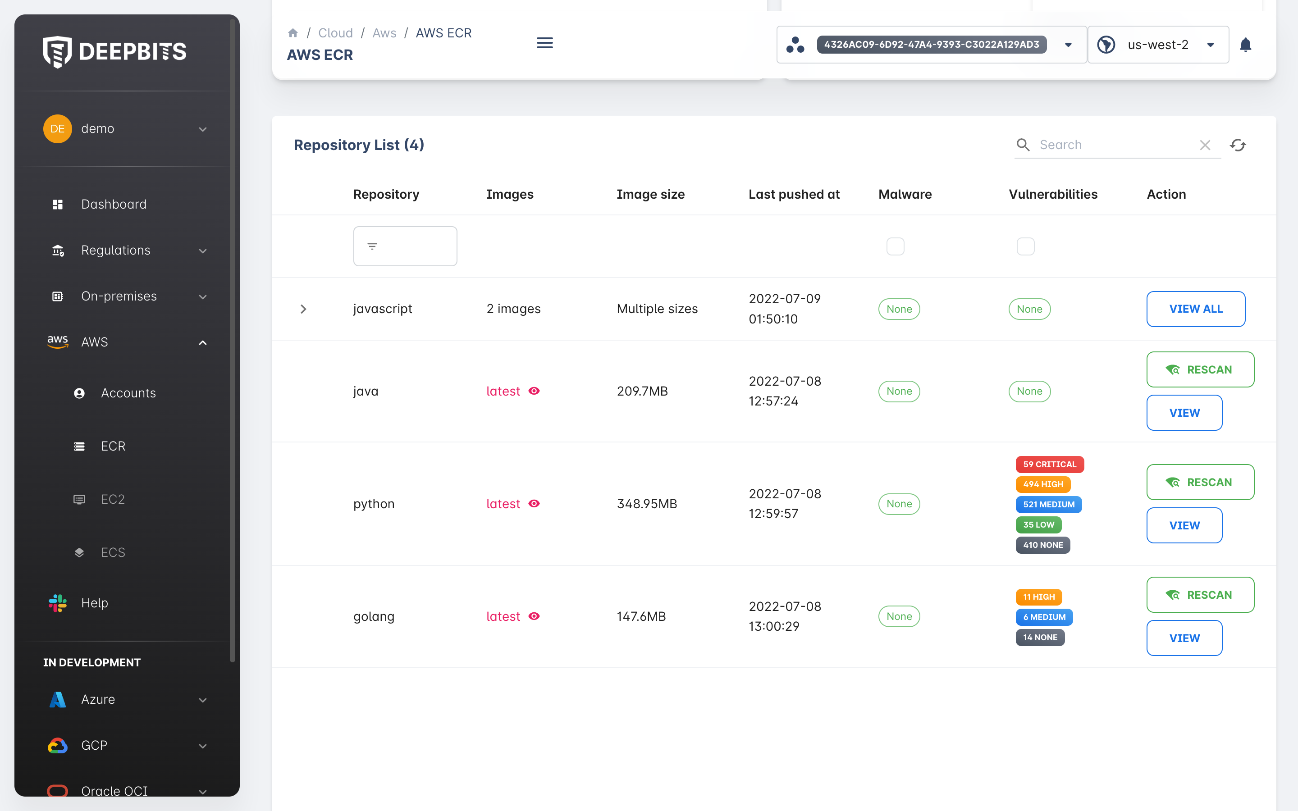Click the hamburger menu icon
This screenshot has width=1298, height=811.
(544, 43)
